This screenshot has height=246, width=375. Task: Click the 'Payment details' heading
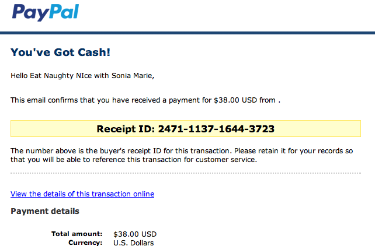pos(45,211)
